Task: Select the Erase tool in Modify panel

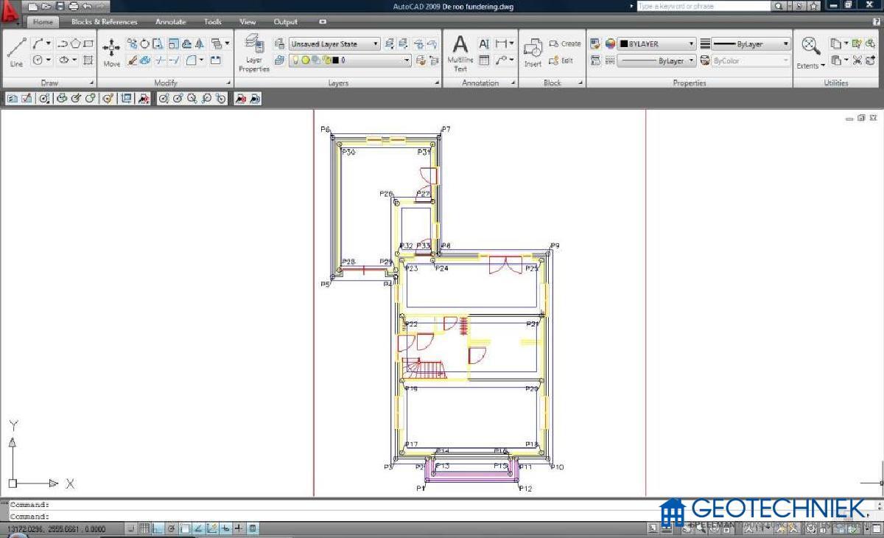Action: pos(133,60)
